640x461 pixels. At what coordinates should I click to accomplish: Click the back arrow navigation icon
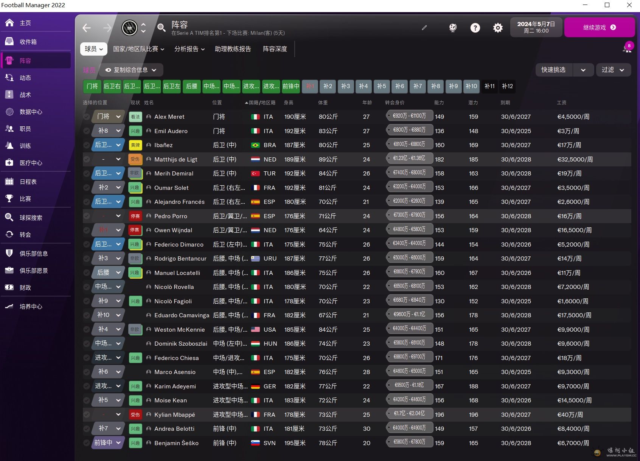[87, 28]
